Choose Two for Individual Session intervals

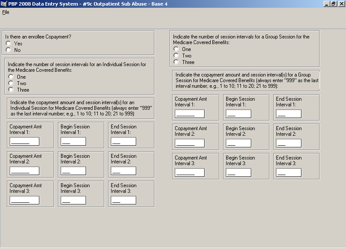(x=11, y=83)
